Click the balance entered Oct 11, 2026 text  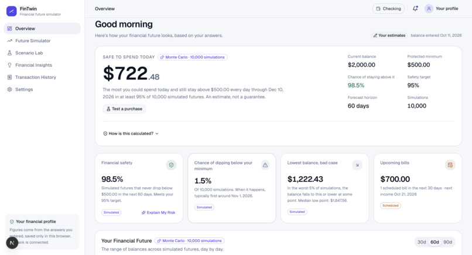point(436,36)
